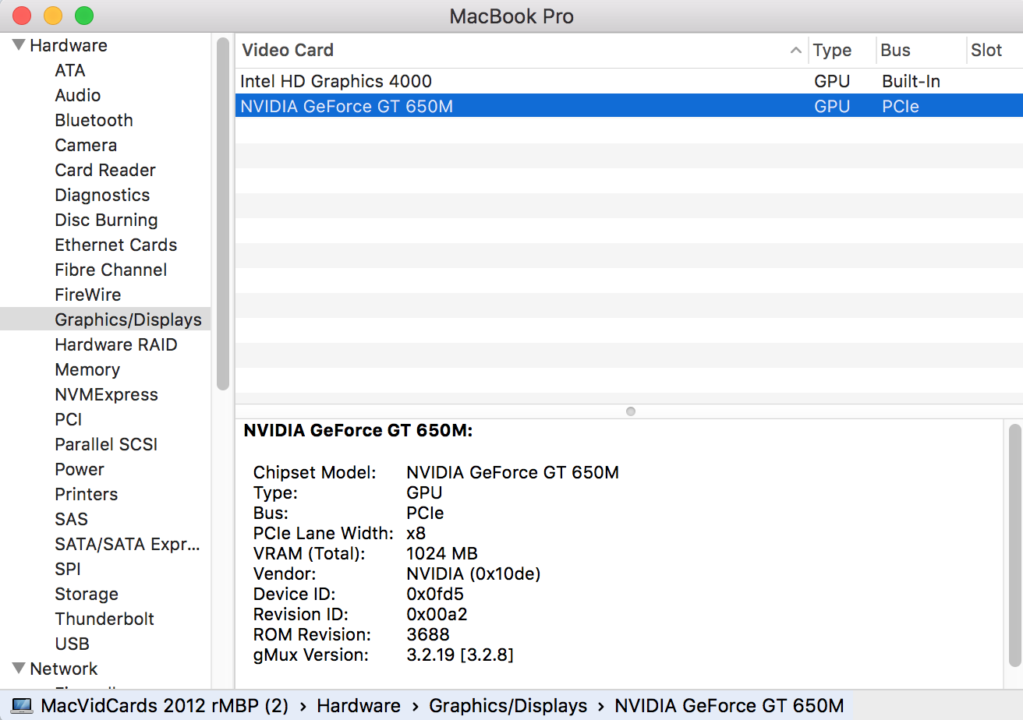Click the computer icon in path bar

point(22,706)
